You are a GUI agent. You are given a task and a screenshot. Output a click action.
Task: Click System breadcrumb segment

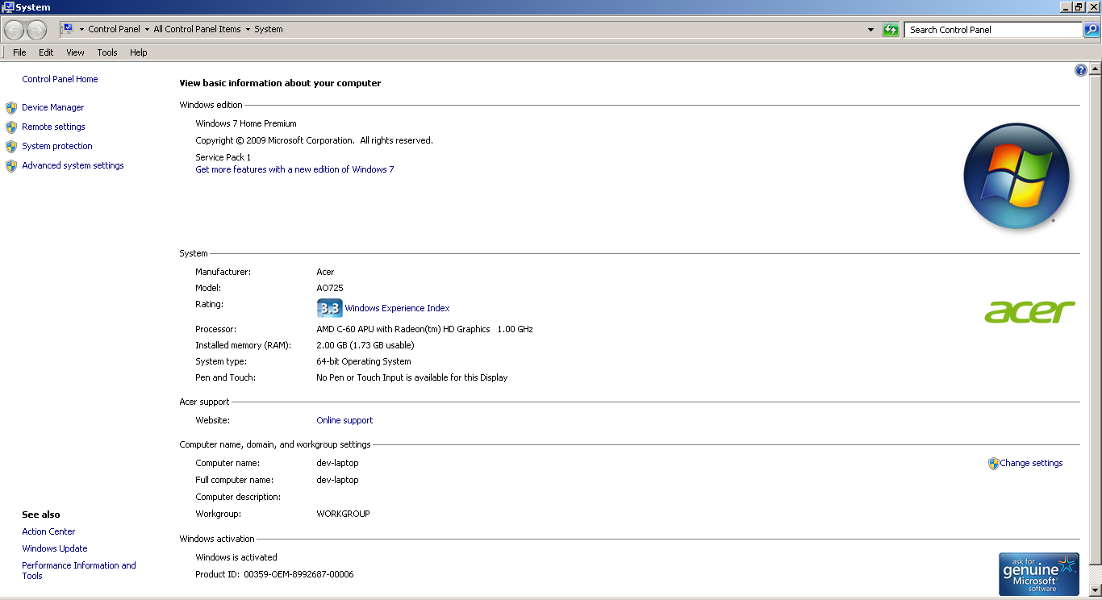[x=269, y=29]
